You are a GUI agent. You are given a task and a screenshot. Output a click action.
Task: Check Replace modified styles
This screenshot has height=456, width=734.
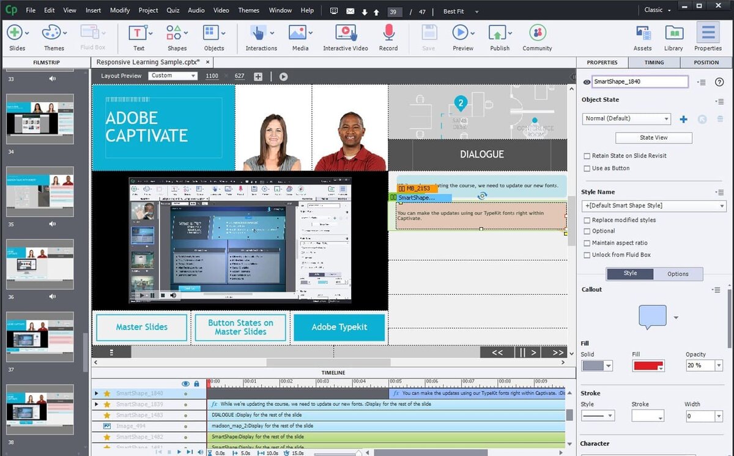[x=587, y=220]
